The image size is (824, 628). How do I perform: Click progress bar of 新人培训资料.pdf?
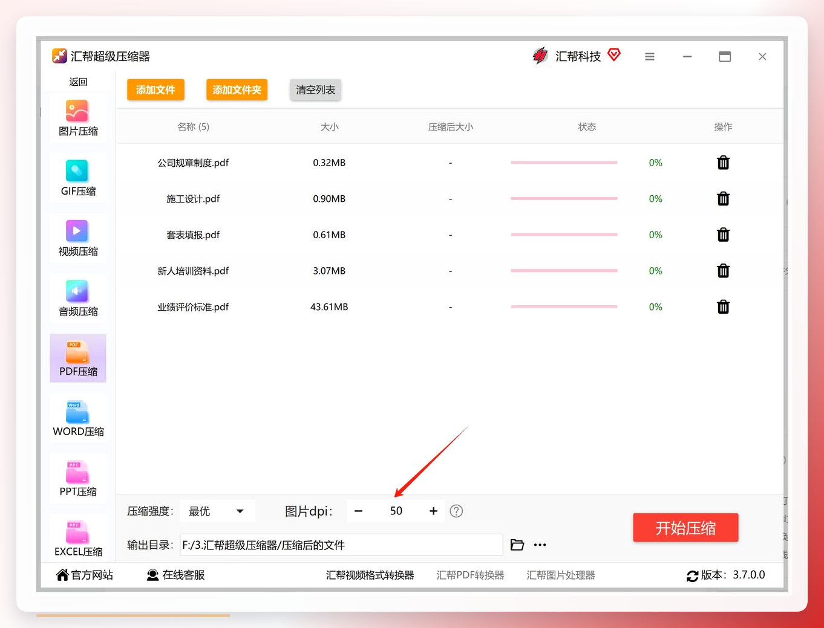point(564,271)
